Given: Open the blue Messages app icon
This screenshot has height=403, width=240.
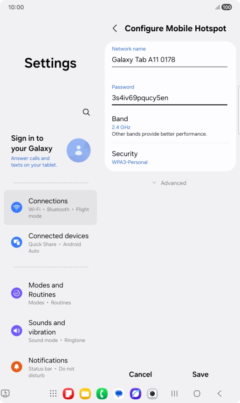Looking at the screenshot, I should click(119, 394).
